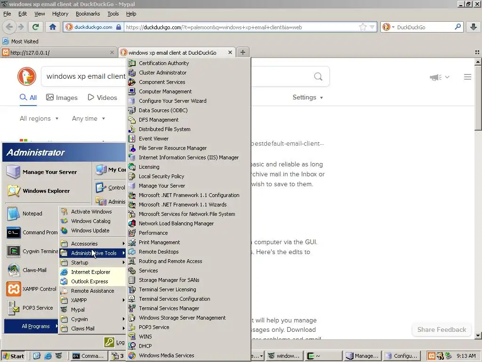Image resolution: width=482 pixels, height=362 pixels.
Task: Open the Tools menu
Action: [x=113, y=14]
